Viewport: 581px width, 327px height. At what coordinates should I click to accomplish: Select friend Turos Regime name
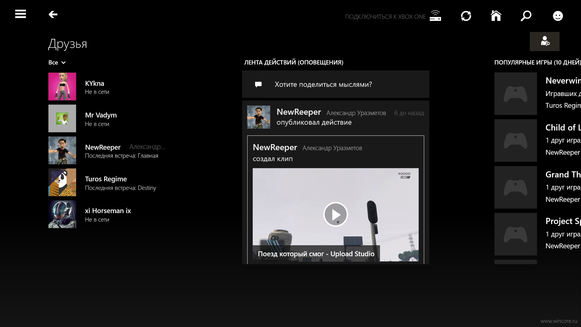point(106,179)
